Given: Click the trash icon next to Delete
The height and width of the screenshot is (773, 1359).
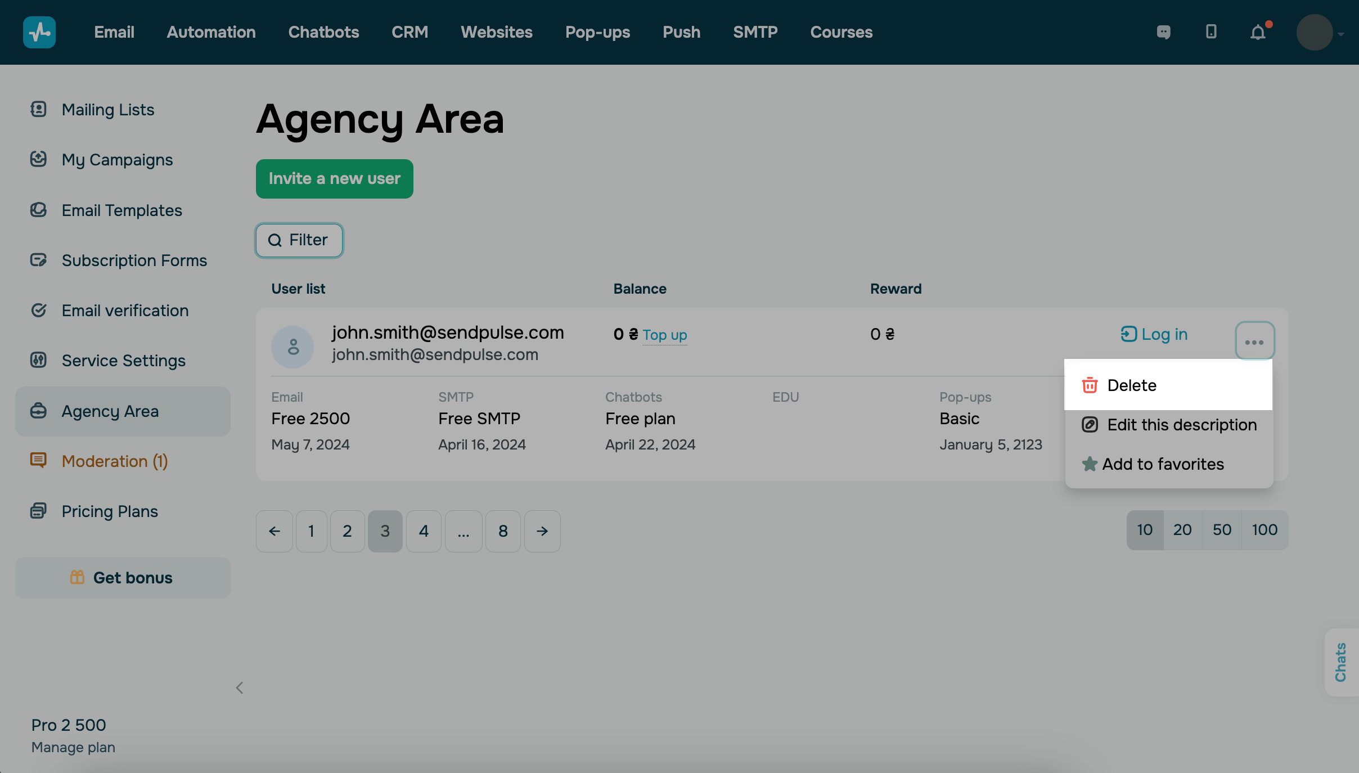Looking at the screenshot, I should (x=1090, y=385).
